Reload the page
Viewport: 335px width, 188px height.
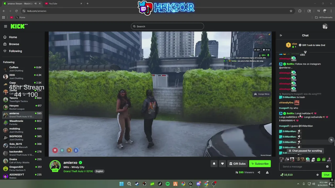coord(16,11)
